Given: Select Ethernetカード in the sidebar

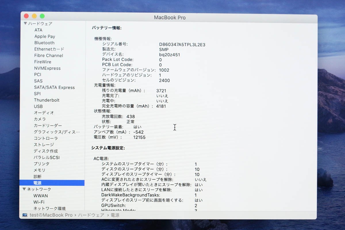Looking at the screenshot, I should coord(49,49).
